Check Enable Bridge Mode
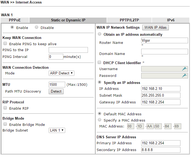191x157 pixels. [x=5, y=124]
